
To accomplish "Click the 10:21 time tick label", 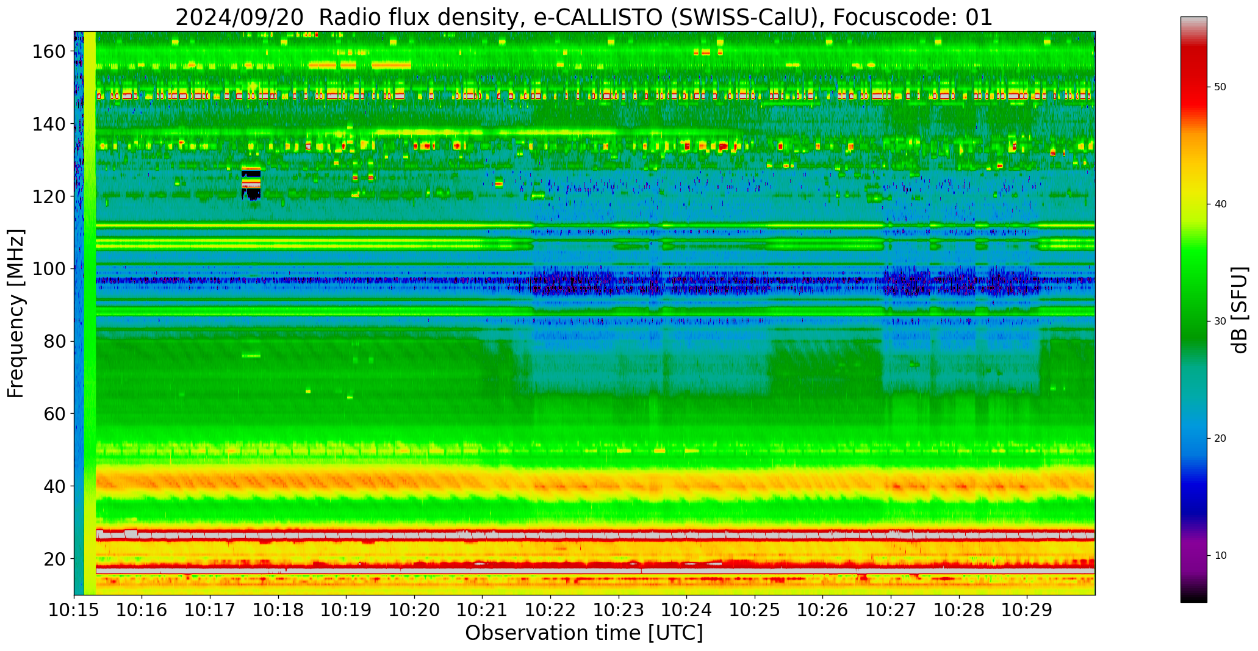I will click(482, 610).
